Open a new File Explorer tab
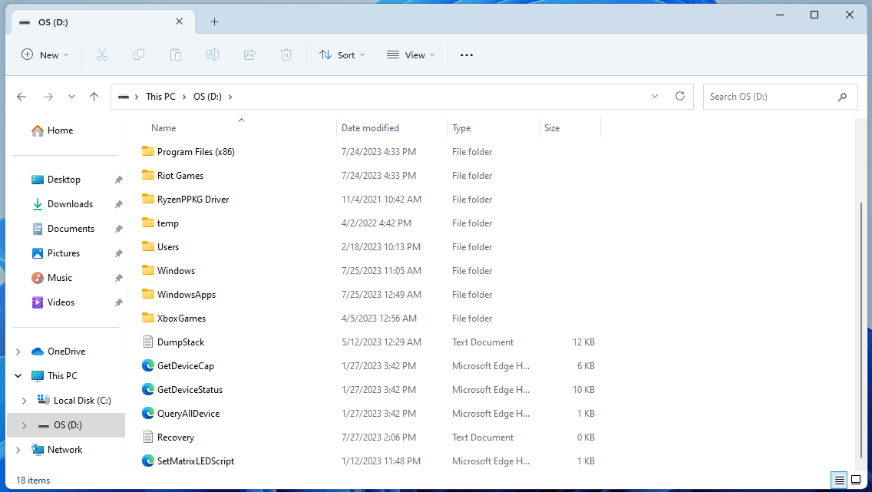 pos(215,21)
